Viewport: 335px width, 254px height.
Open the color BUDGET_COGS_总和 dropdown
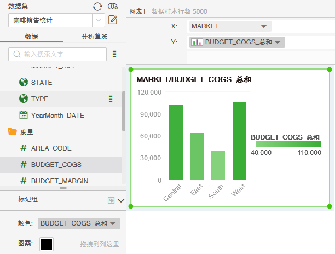pos(113,223)
